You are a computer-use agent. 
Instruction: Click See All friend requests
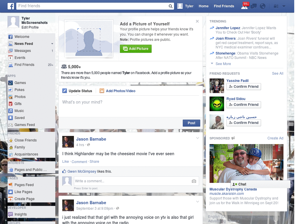tap(277, 73)
